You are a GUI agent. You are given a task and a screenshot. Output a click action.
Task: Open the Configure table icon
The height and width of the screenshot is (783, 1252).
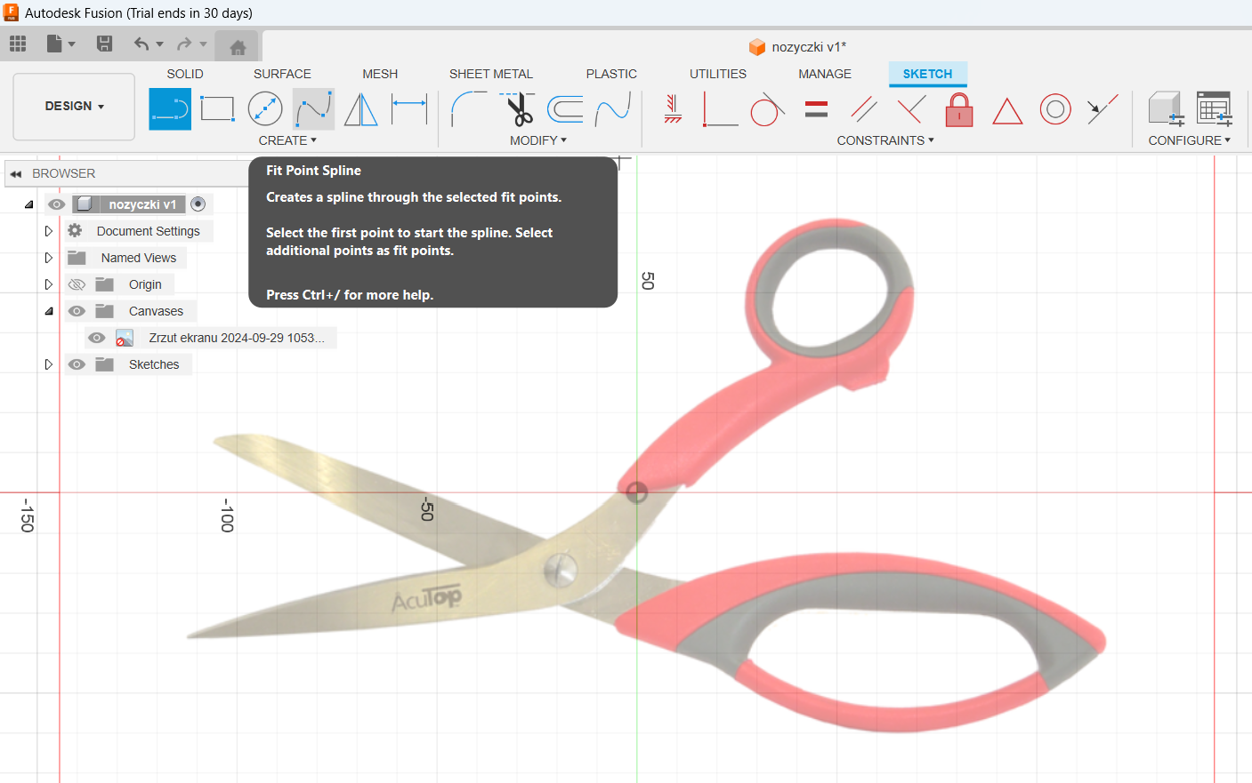[x=1215, y=109]
